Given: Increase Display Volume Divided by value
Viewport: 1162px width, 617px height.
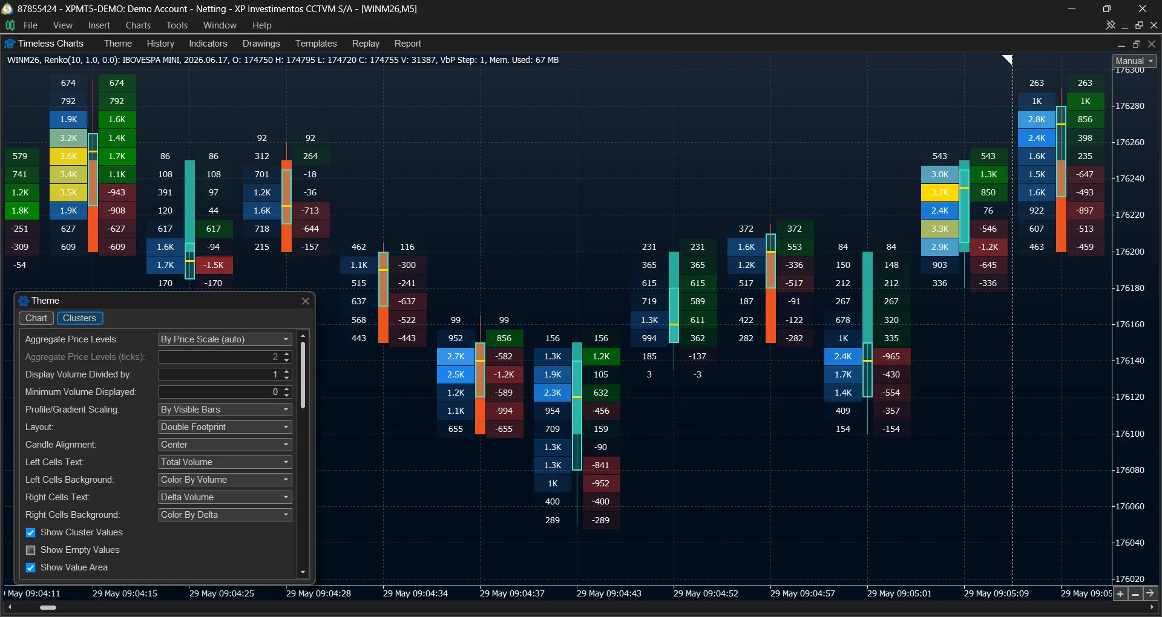Looking at the screenshot, I should (x=287, y=371).
